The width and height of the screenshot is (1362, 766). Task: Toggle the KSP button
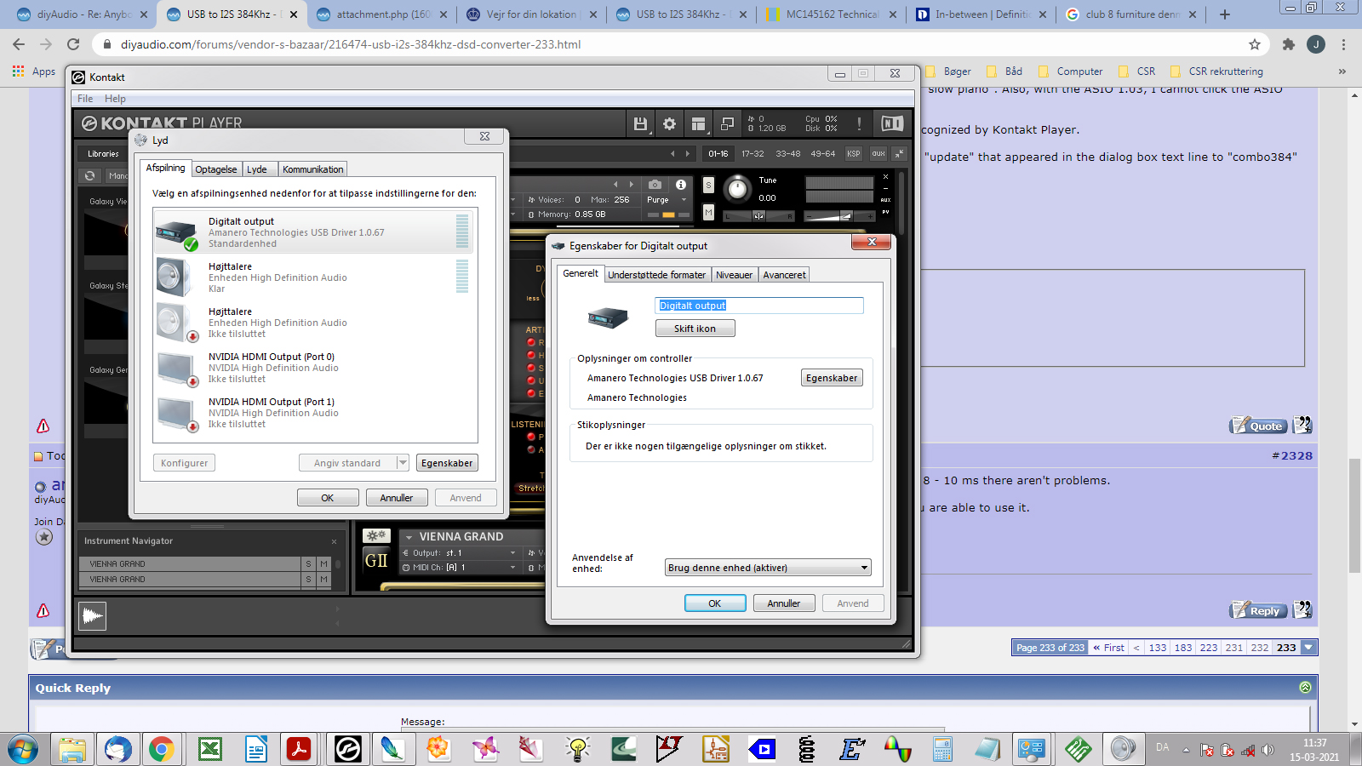pos(853,153)
